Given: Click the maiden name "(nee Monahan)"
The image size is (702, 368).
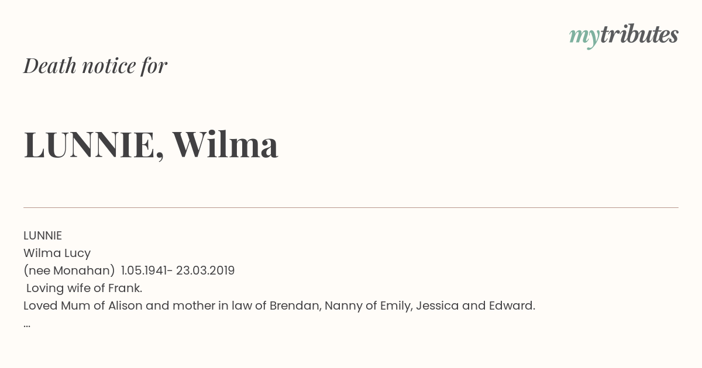Looking at the screenshot, I should (69, 271).
